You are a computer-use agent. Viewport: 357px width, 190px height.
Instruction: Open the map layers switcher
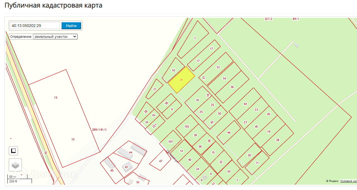(x=15, y=165)
